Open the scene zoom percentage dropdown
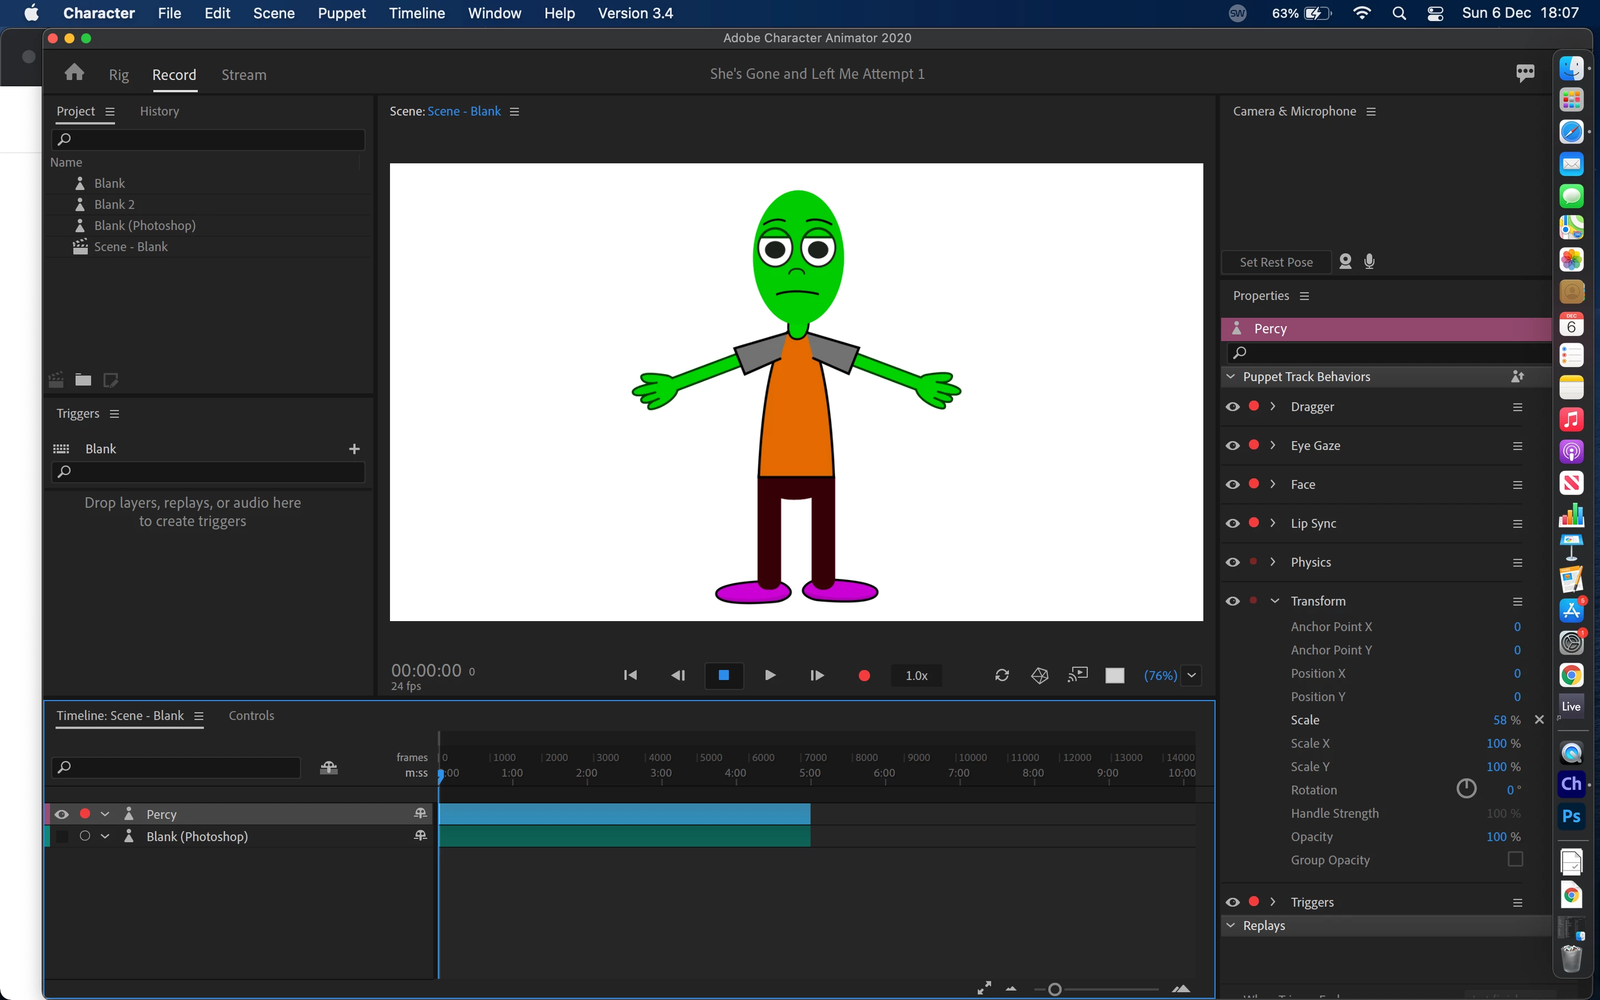Viewport: 1600px width, 1000px height. [1192, 675]
